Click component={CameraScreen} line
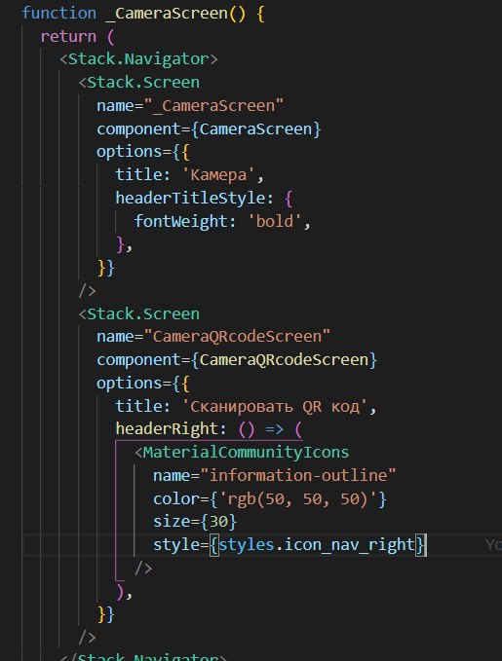This screenshot has width=502, height=661. (209, 129)
